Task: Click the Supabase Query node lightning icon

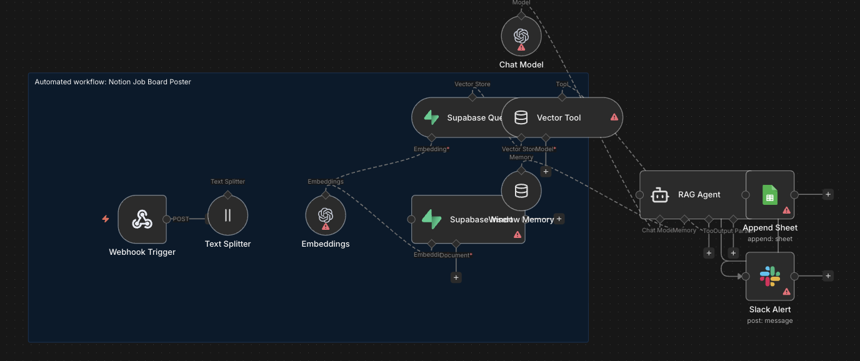Action: click(x=431, y=117)
